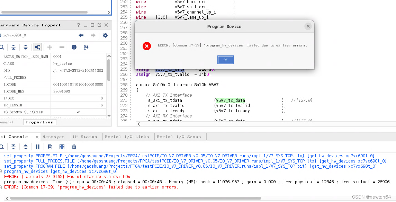Collapse all messages in the Tcl Console

pyautogui.click(x=13, y=147)
